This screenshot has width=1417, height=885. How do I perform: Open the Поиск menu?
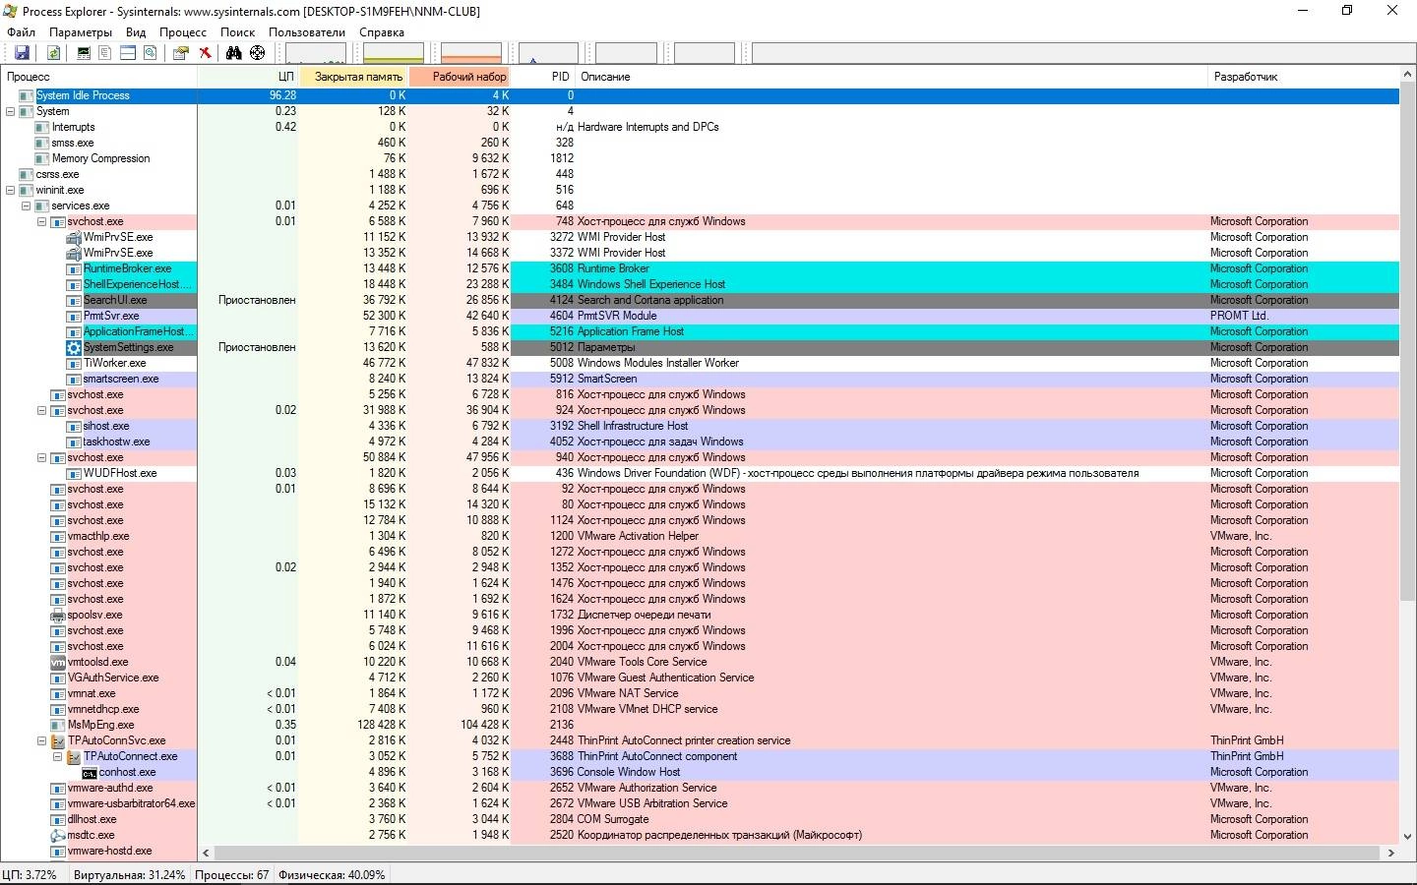[x=237, y=32]
